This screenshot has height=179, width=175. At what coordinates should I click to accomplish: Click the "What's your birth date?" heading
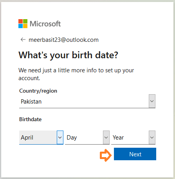pyautogui.click(x=68, y=55)
